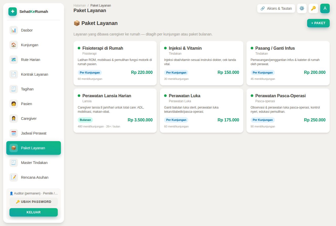Image resolution: width=336 pixels, height=226 pixels.
Task: Click the Halaman breadcrumb link
Action: click(80, 5)
